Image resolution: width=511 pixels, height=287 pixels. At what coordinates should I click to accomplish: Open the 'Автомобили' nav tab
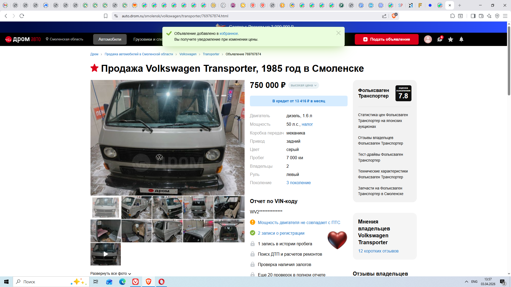[110, 39]
